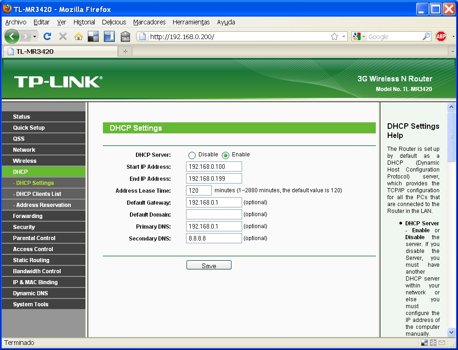Screen dimensions: 458x350
Task: Click the Default Gateway field
Action: pos(214,202)
